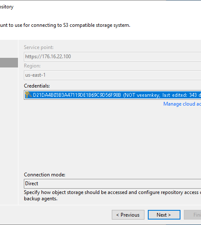Viewport: 201px width, 225px height.
Task: Click the Connection mode field showing Direct
Action: point(112,184)
